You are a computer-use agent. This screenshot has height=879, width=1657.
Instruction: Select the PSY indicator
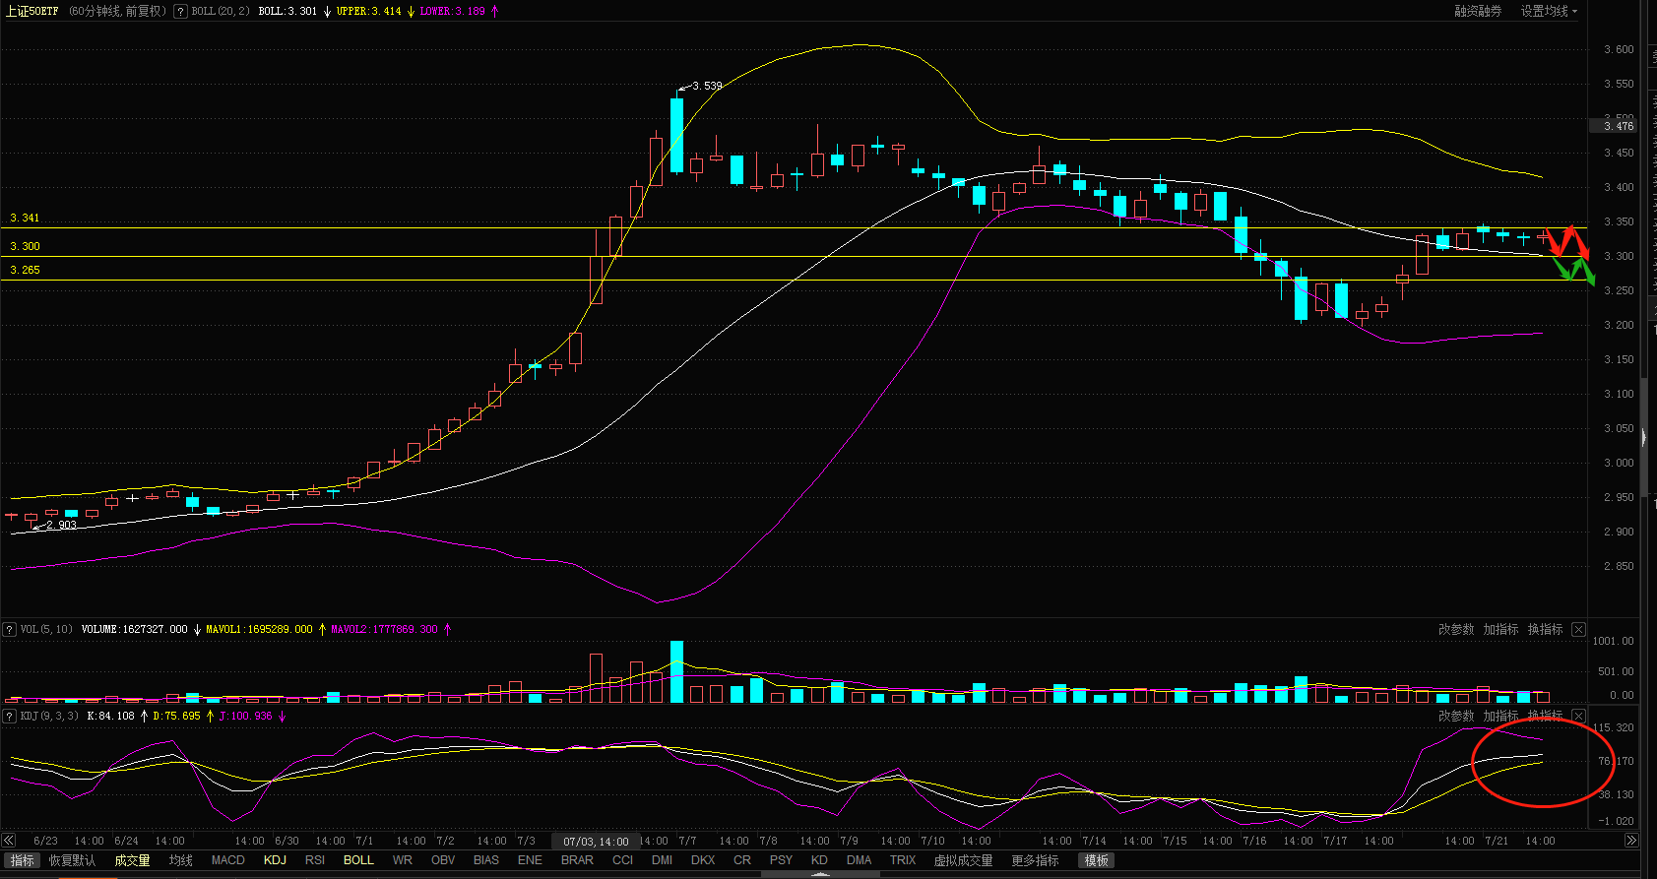782,860
